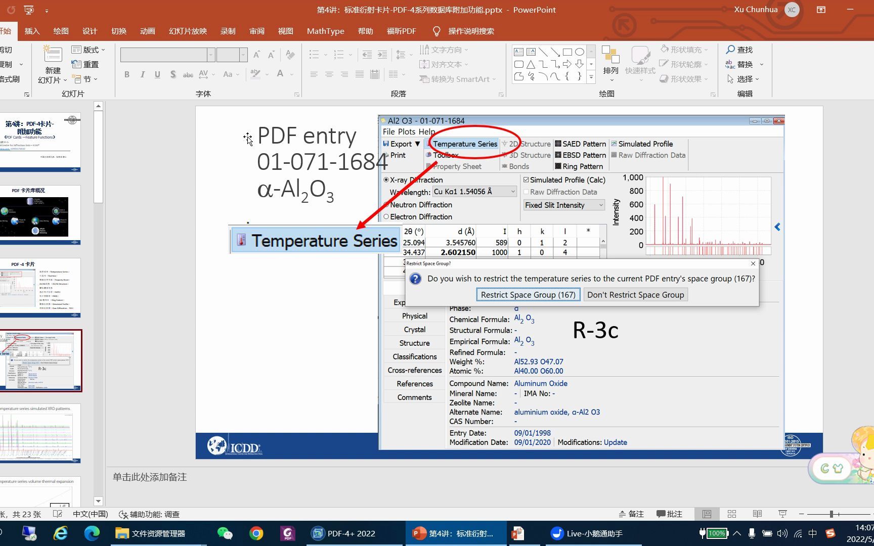Screen dimensions: 874x546
Task: Clear all text formatting eraser icon
Action: pyautogui.click(x=290, y=55)
